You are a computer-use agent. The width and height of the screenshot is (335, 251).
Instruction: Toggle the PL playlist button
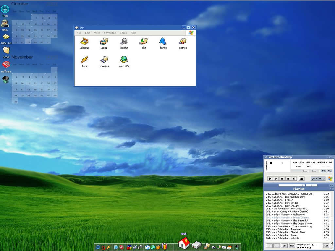[329, 171]
